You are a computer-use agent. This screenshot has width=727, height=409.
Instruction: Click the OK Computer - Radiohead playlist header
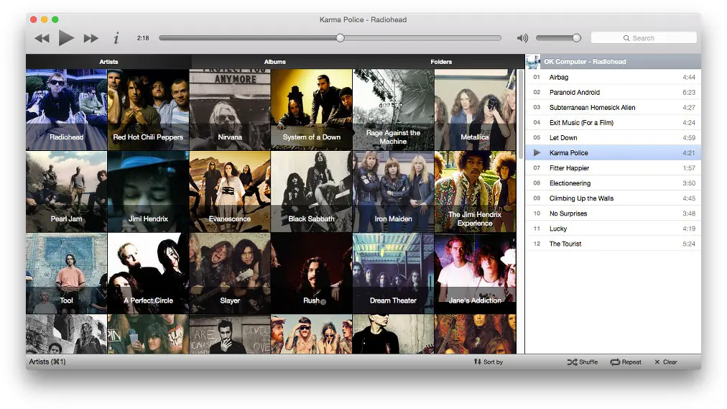613,62
